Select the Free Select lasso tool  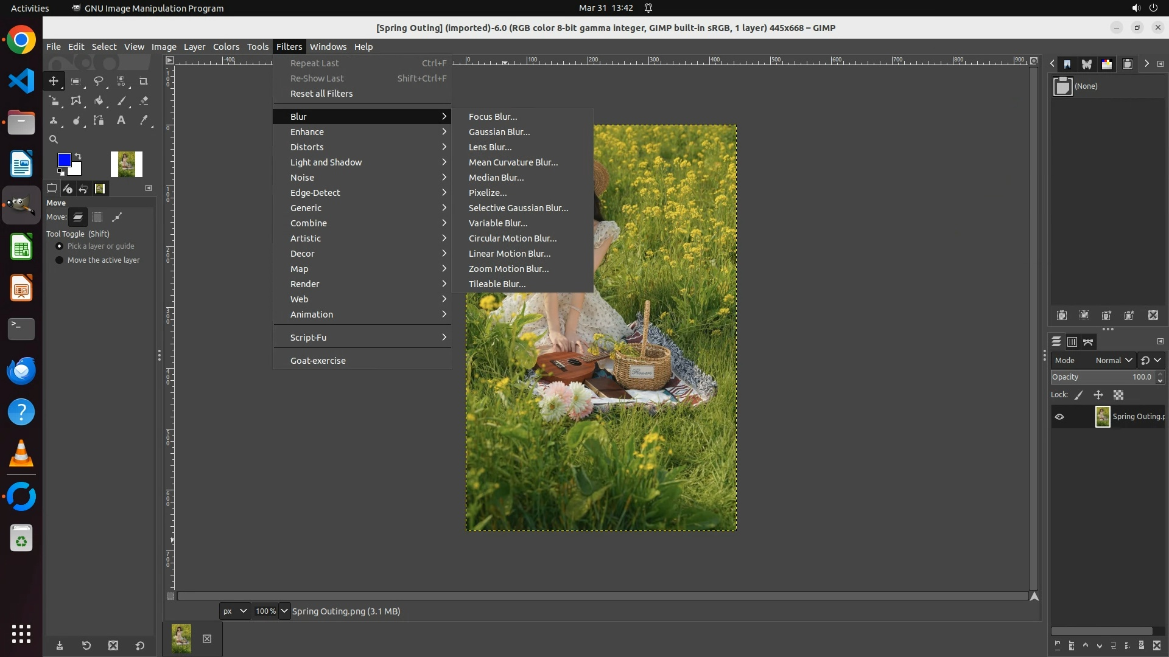(x=98, y=81)
